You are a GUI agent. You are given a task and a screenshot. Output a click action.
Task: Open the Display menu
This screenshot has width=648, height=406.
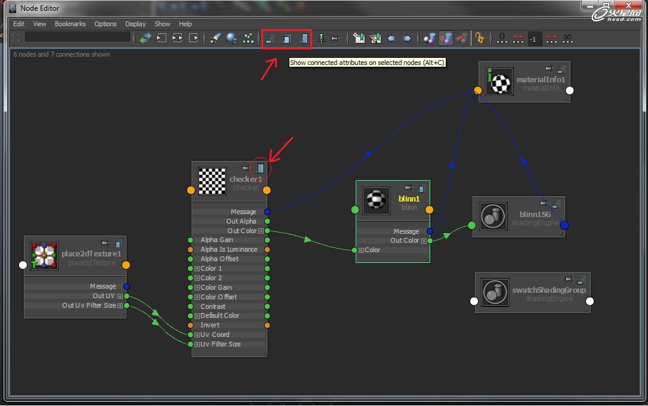[x=135, y=24]
